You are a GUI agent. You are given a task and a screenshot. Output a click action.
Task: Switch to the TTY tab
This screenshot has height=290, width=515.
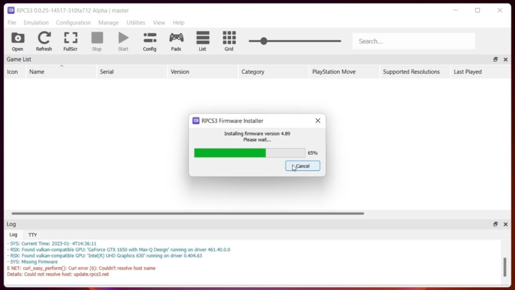pyautogui.click(x=33, y=235)
